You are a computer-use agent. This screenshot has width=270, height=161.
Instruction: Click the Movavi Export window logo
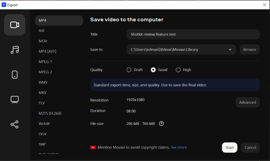coord(4,5)
